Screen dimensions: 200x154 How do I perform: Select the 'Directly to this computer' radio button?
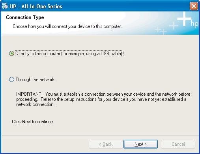(11, 54)
